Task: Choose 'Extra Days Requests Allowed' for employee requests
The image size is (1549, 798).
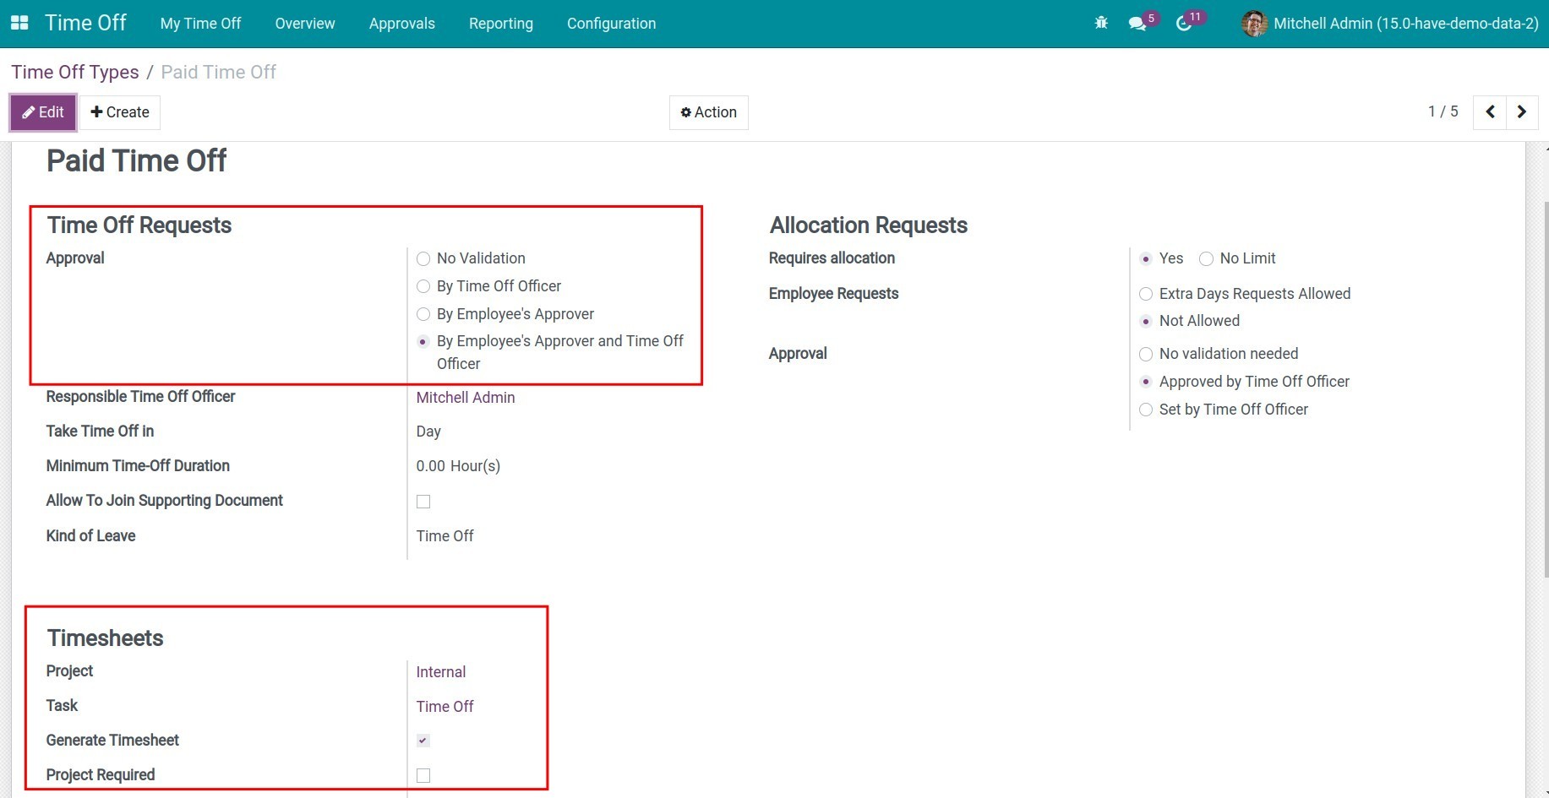Action: coord(1146,294)
